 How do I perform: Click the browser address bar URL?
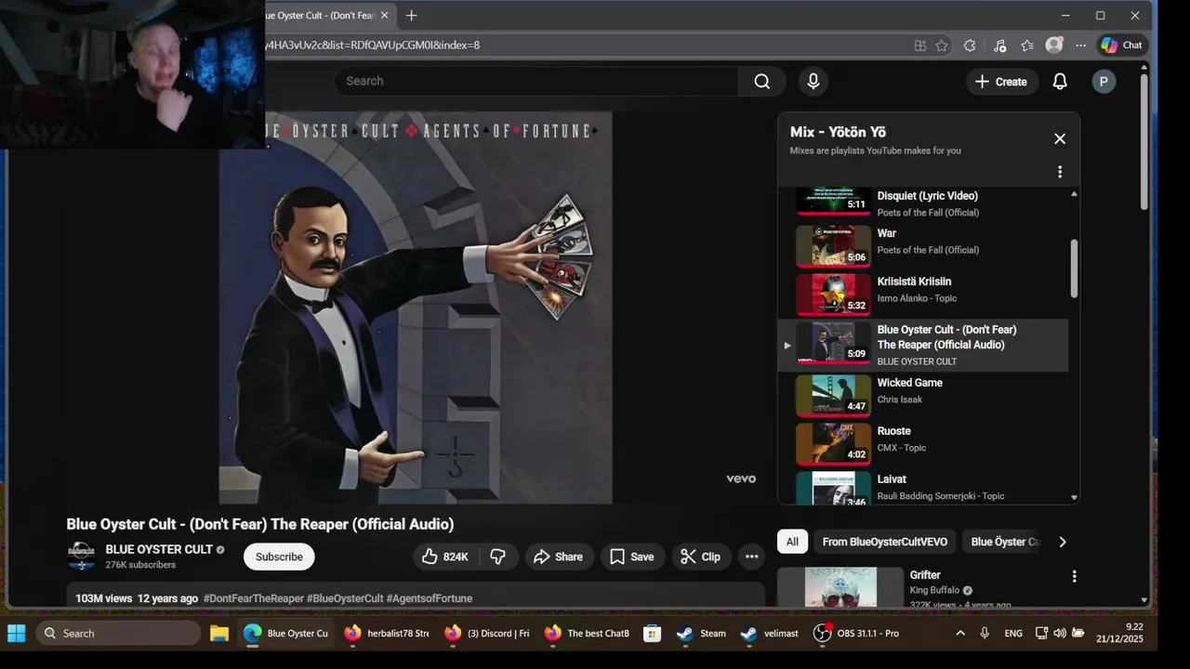(x=372, y=45)
